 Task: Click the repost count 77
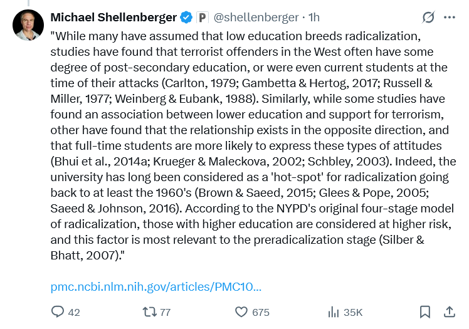pos(165,312)
